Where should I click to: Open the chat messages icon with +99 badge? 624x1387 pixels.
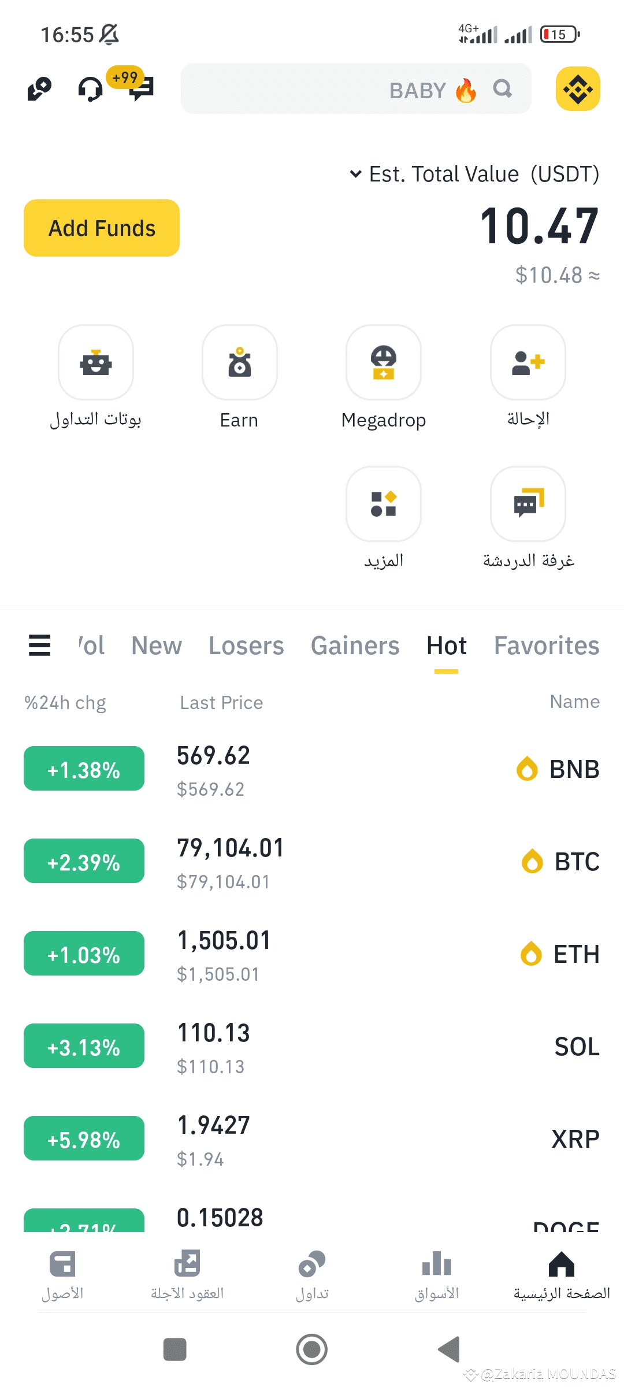[x=142, y=89]
